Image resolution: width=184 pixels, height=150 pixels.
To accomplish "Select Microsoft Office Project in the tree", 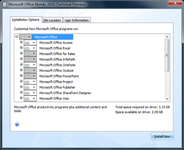I will (x=56, y=82).
